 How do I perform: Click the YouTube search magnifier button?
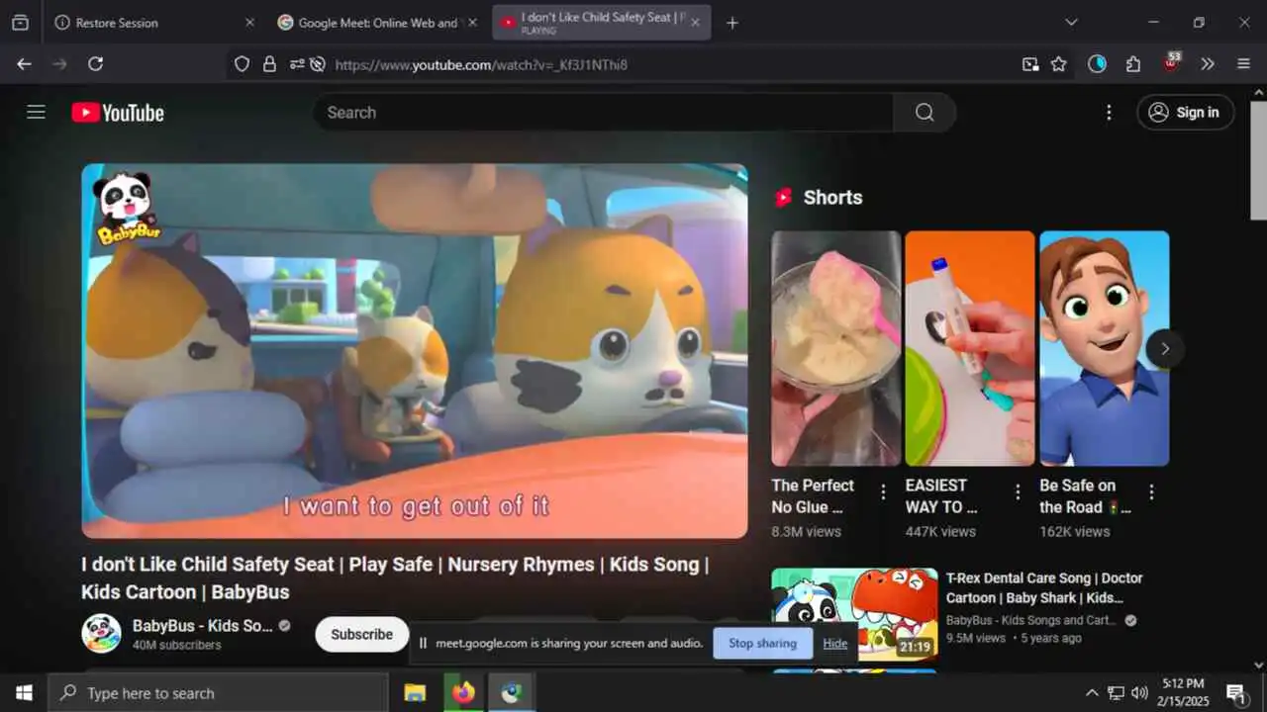[x=925, y=112]
